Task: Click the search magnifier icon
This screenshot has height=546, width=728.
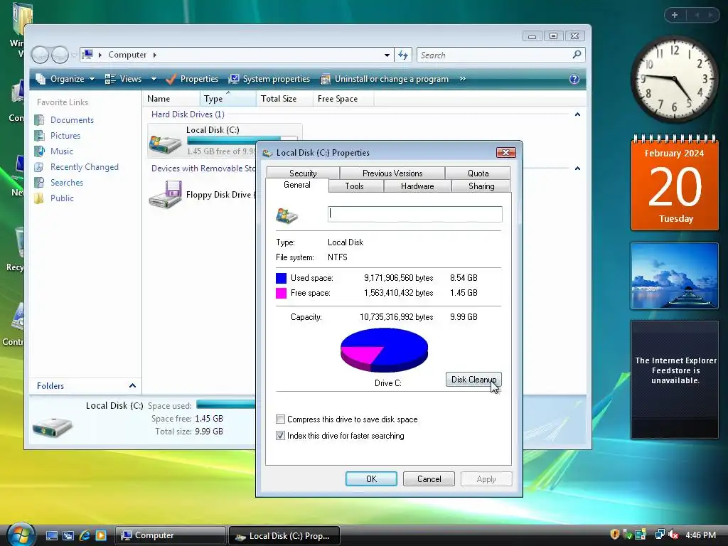Action: [577, 55]
